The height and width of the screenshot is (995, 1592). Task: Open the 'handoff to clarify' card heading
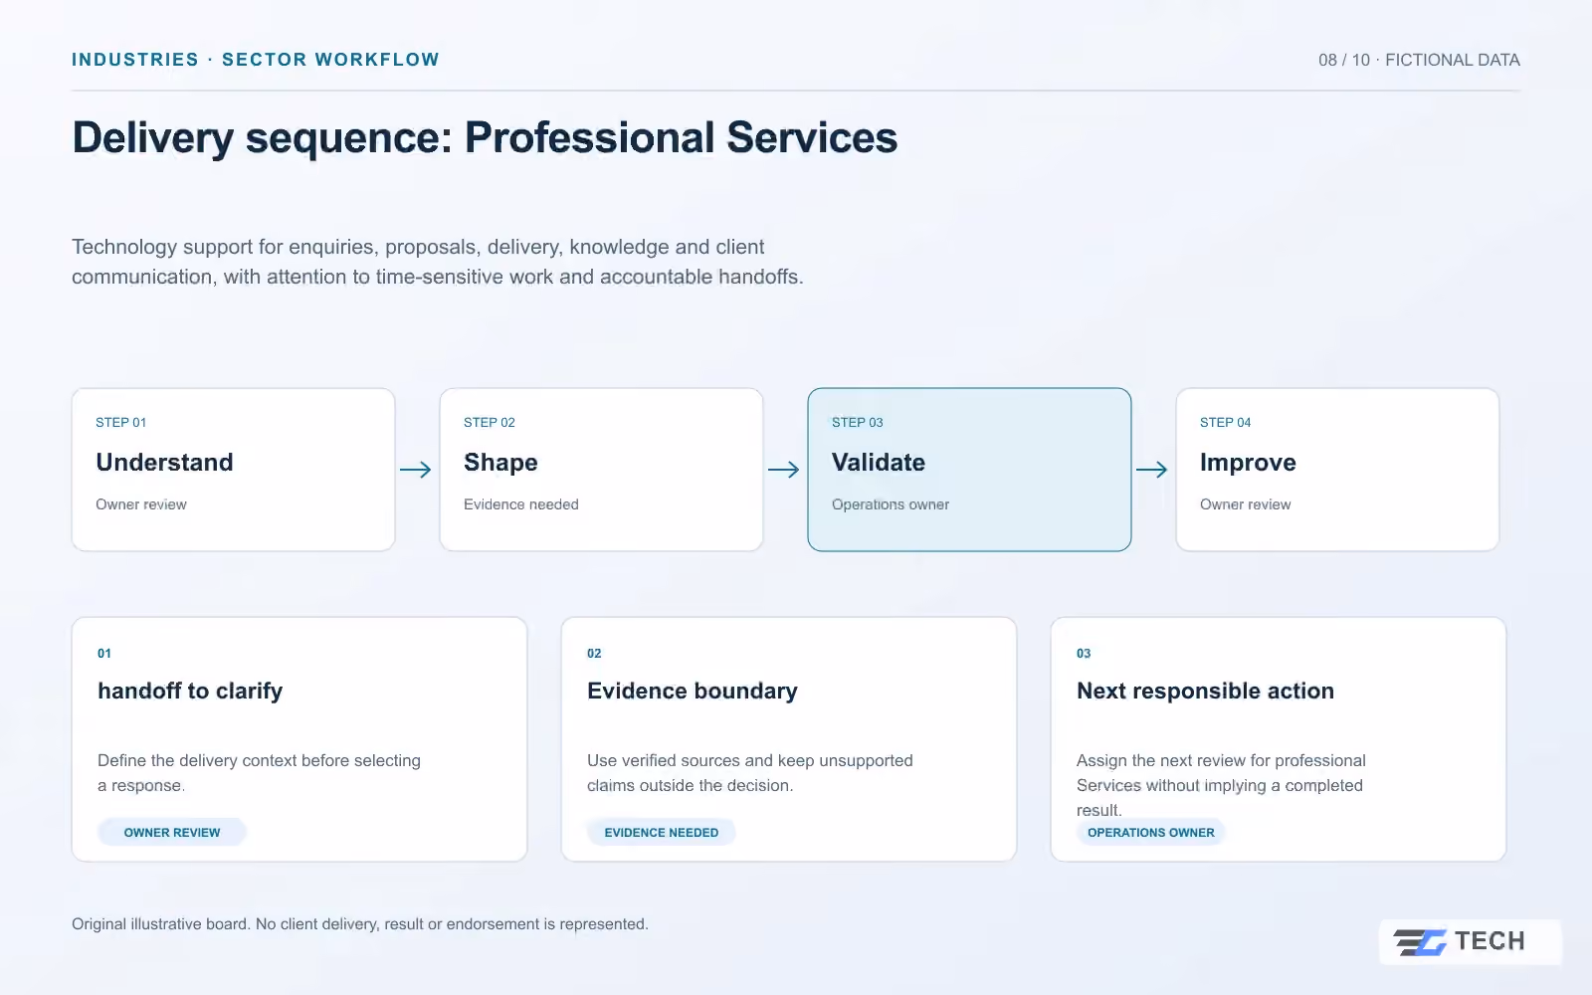[190, 692]
